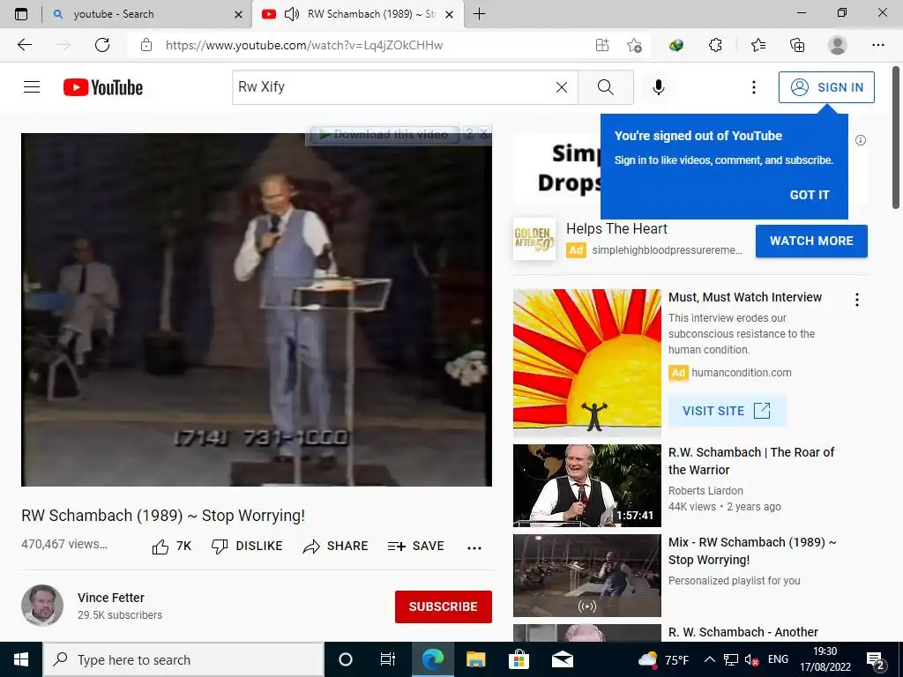This screenshot has height=677, width=903.
Task: Open the notification center icon
Action: click(876, 659)
